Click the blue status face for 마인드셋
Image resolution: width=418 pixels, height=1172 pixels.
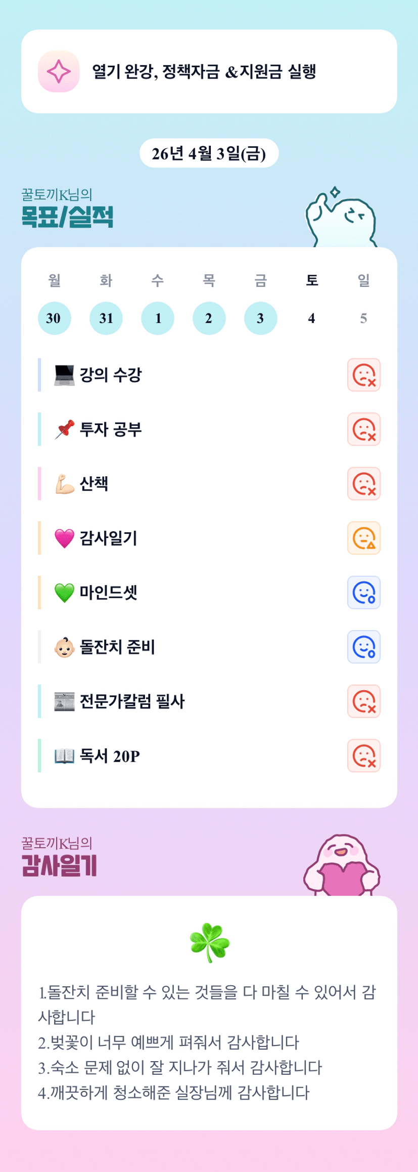[x=363, y=593]
